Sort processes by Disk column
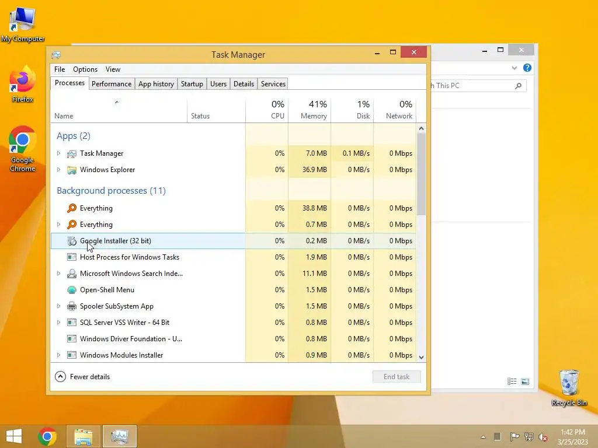This screenshot has height=448, width=598. 352,110
